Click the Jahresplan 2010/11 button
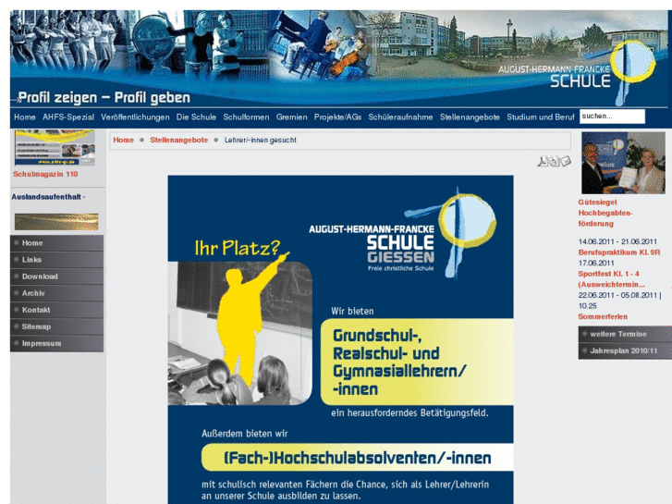 click(625, 350)
